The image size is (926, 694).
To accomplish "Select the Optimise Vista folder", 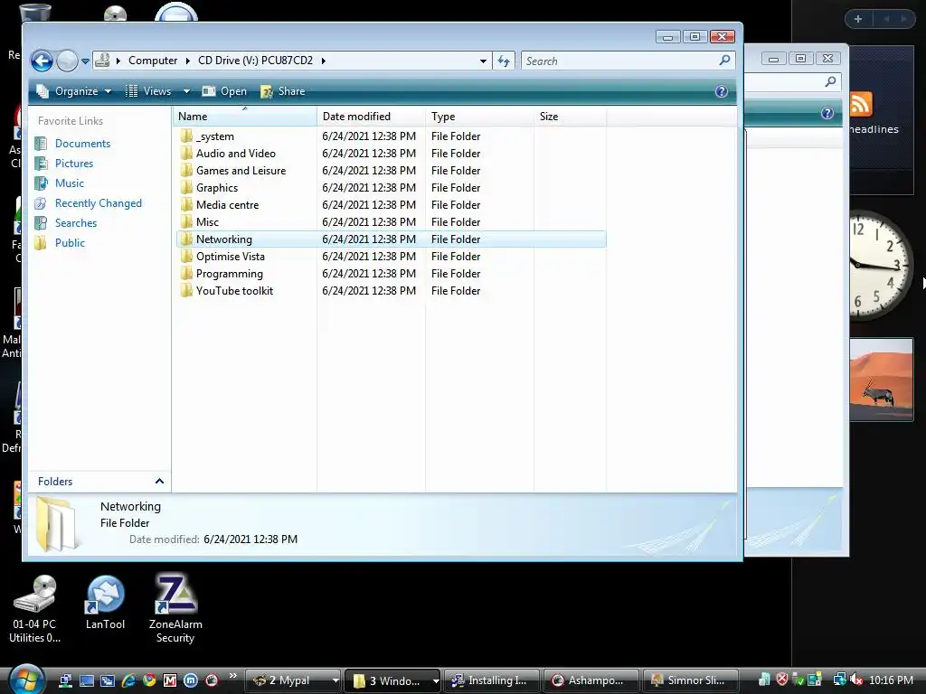I will [230, 257].
